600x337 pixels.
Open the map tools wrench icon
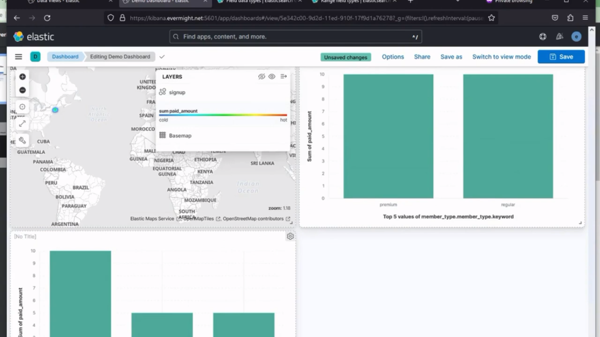pyautogui.click(x=22, y=140)
